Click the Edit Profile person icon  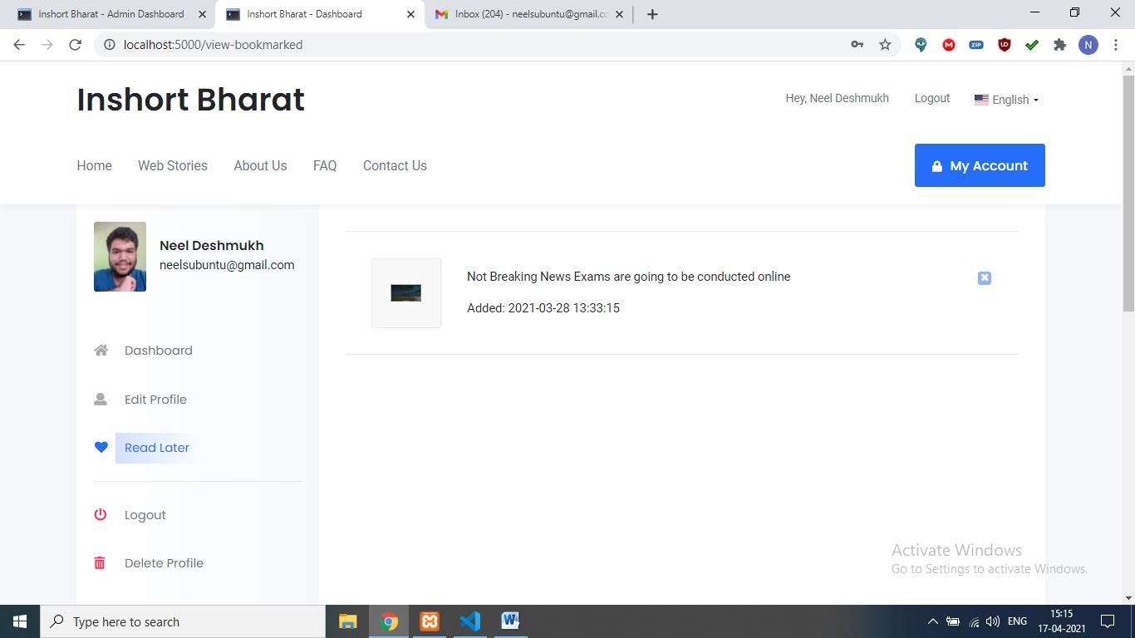pyautogui.click(x=101, y=400)
